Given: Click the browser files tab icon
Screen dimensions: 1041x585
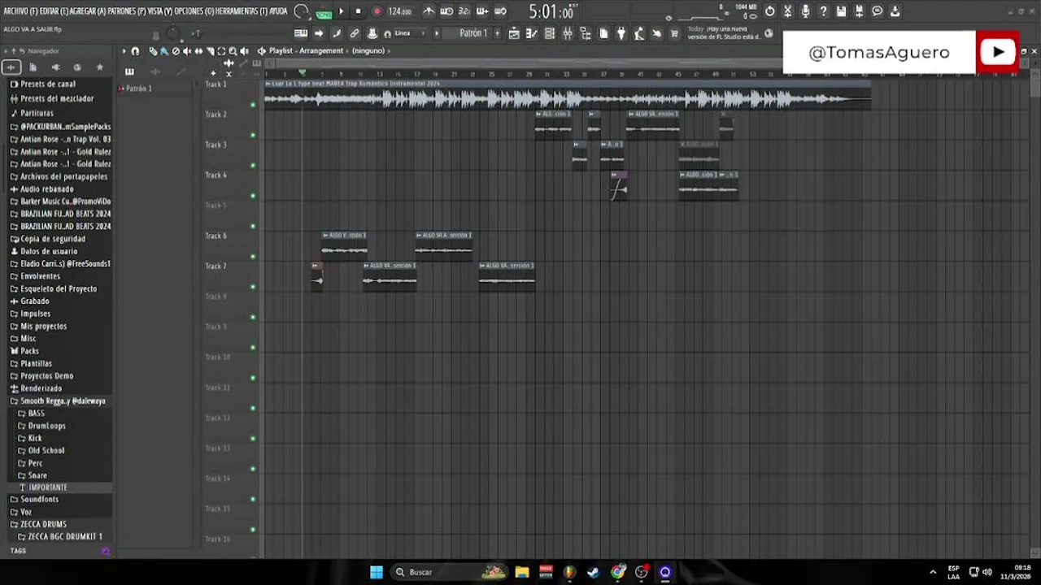Looking at the screenshot, I should pyautogui.click(x=33, y=67).
